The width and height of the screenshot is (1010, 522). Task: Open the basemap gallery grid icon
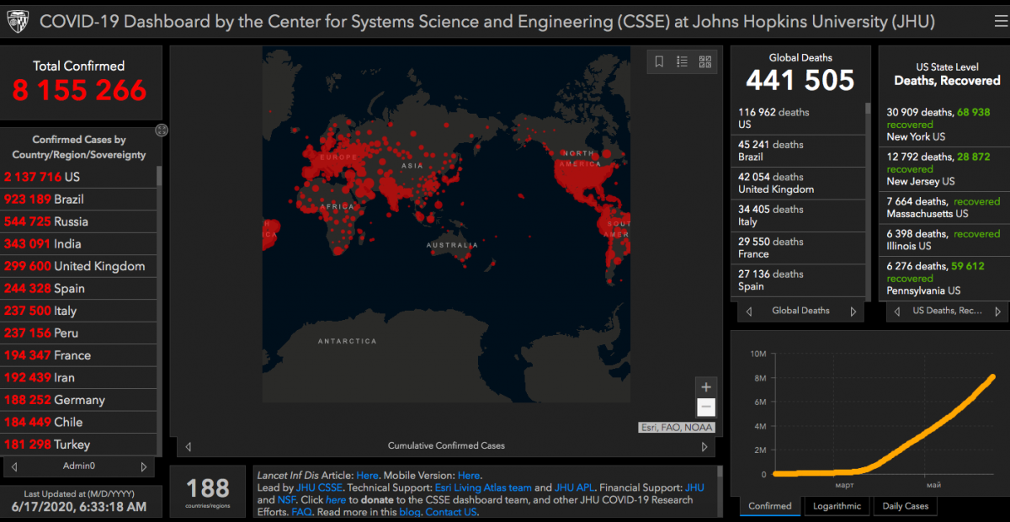[704, 61]
